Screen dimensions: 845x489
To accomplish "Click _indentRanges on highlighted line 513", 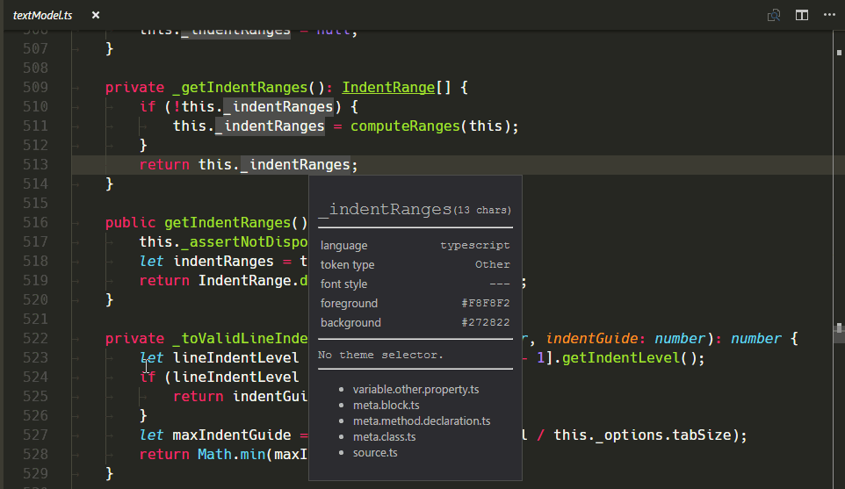I will point(294,164).
